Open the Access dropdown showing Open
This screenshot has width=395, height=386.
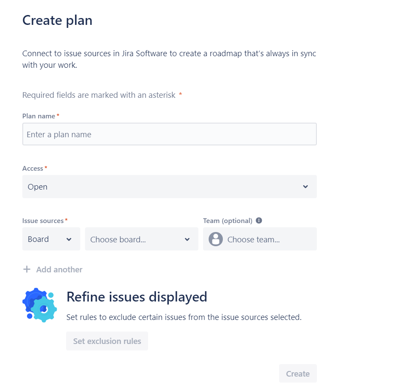point(170,187)
